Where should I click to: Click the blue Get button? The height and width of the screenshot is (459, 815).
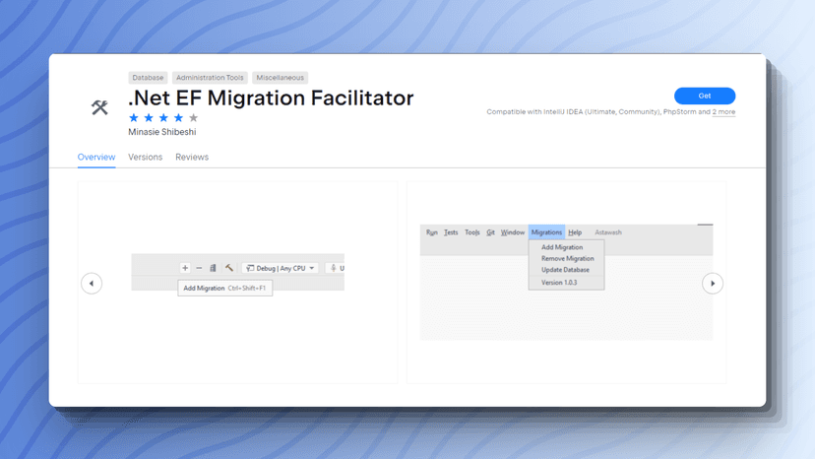pos(705,96)
